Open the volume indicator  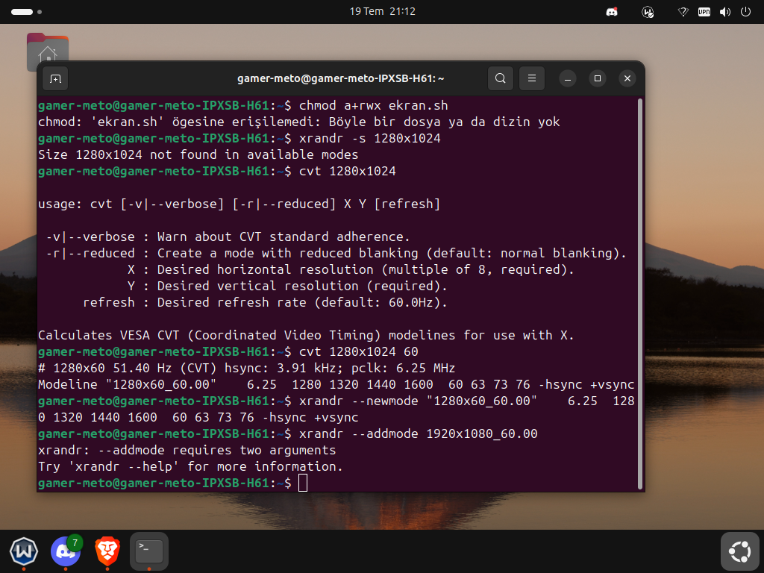725,12
